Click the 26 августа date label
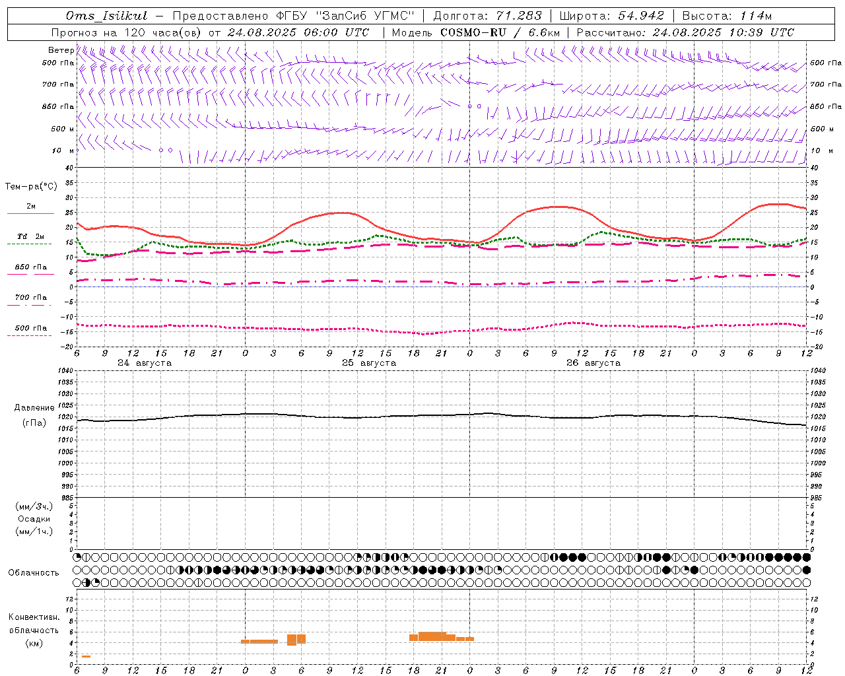This screenshot has height=676, width=845. (593, 363)
